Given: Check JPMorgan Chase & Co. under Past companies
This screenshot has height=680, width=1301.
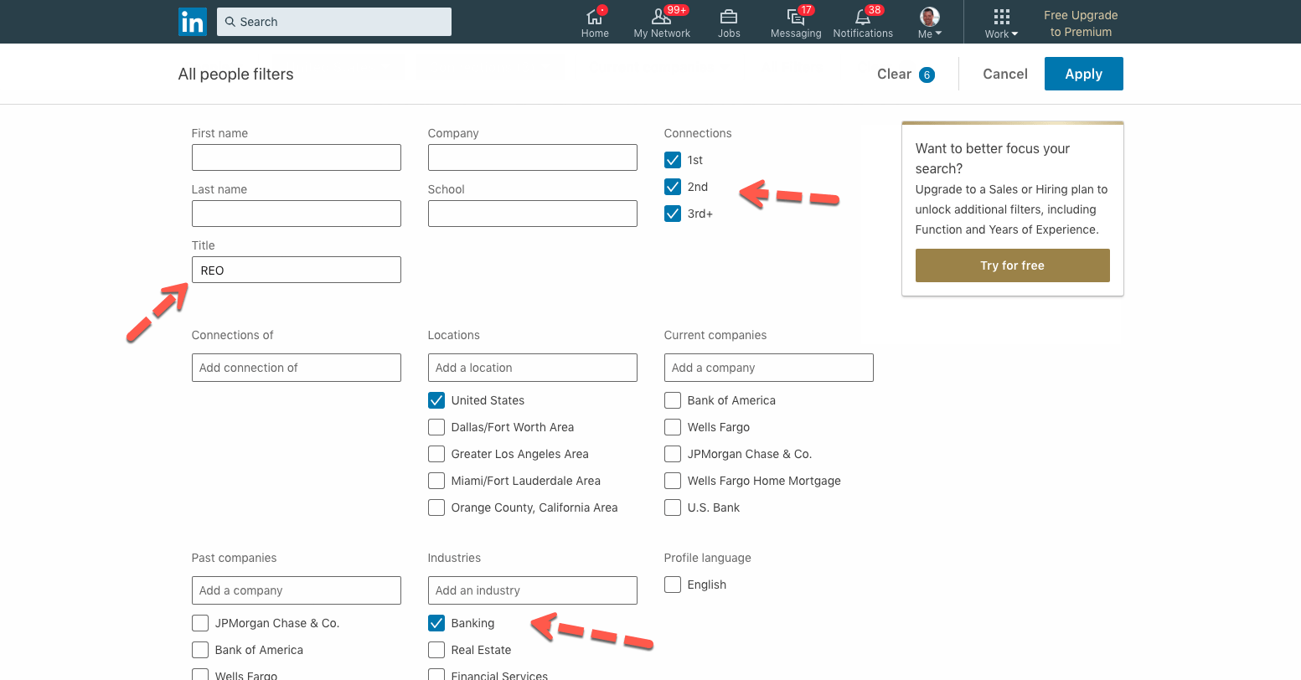Looking at the screenshot, I should (199, 623).
